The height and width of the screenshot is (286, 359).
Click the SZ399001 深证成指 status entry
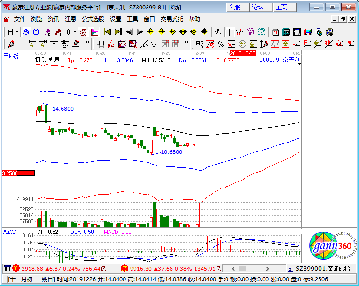pyautogui.click(x=322, y=269)
